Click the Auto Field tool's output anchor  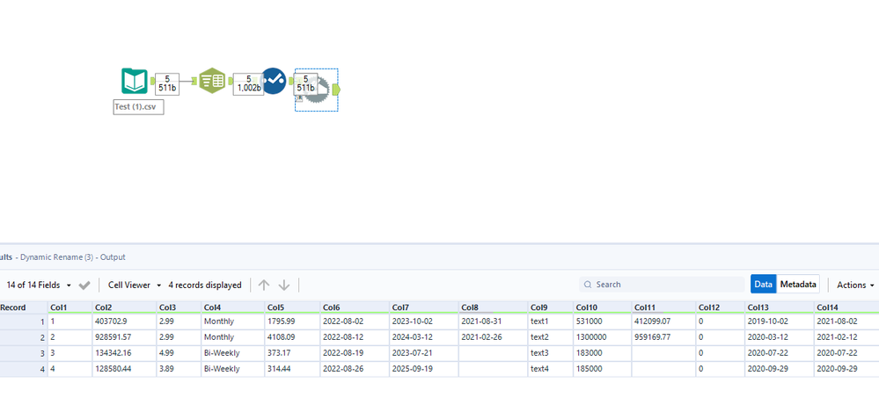pyautogui.click(x=231, y=82)
